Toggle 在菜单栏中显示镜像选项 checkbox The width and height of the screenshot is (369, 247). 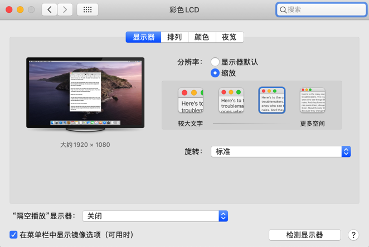pyautogui.click(x=13, y=235)
